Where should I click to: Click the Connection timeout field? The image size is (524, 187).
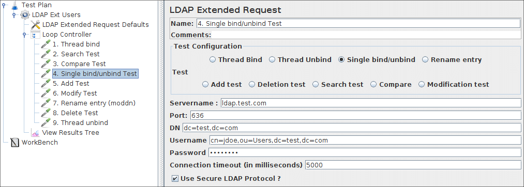tap(413, 165)
